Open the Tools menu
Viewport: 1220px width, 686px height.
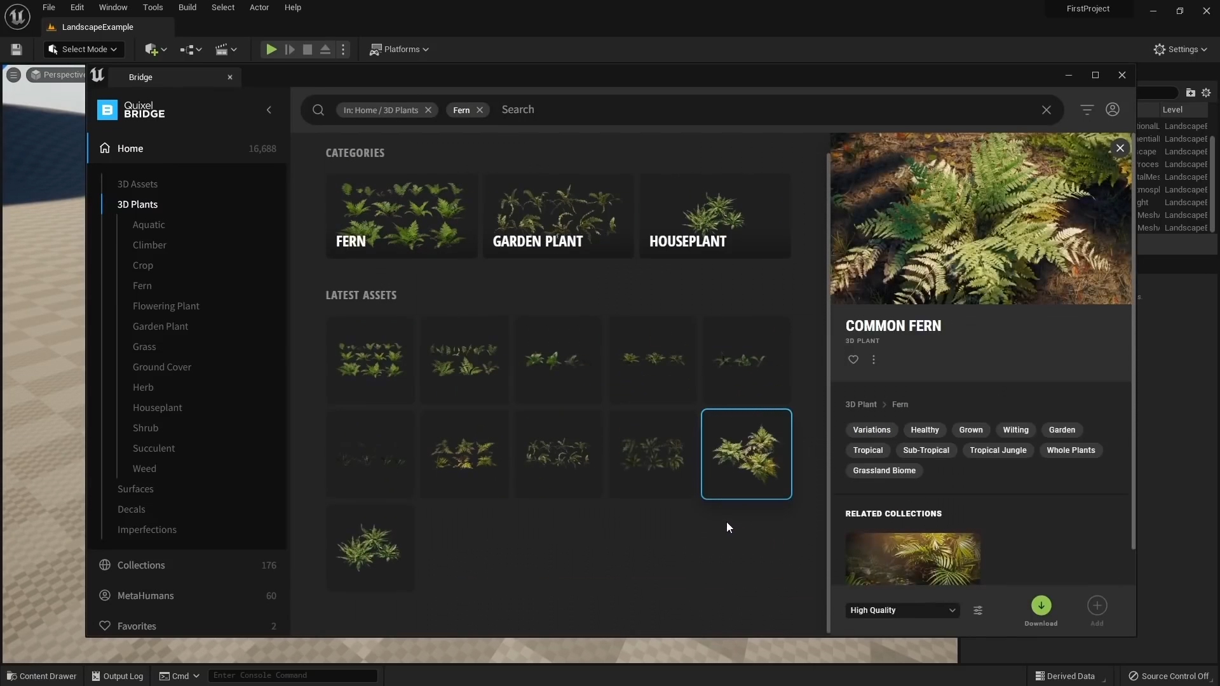pos(152,7)
